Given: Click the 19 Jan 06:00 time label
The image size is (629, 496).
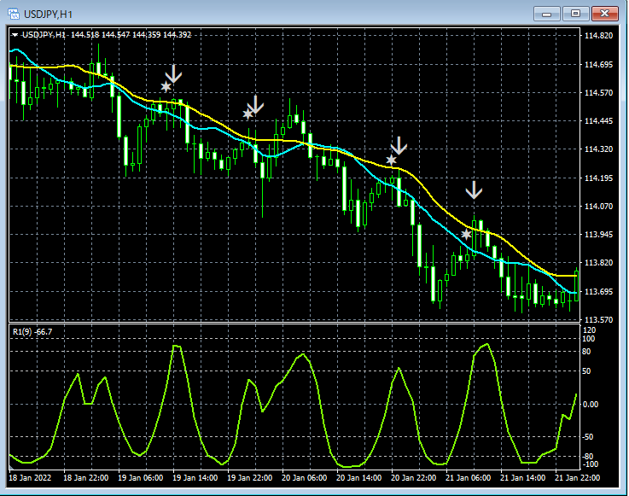Looking at the screenshot, I should tap(141, 478).
